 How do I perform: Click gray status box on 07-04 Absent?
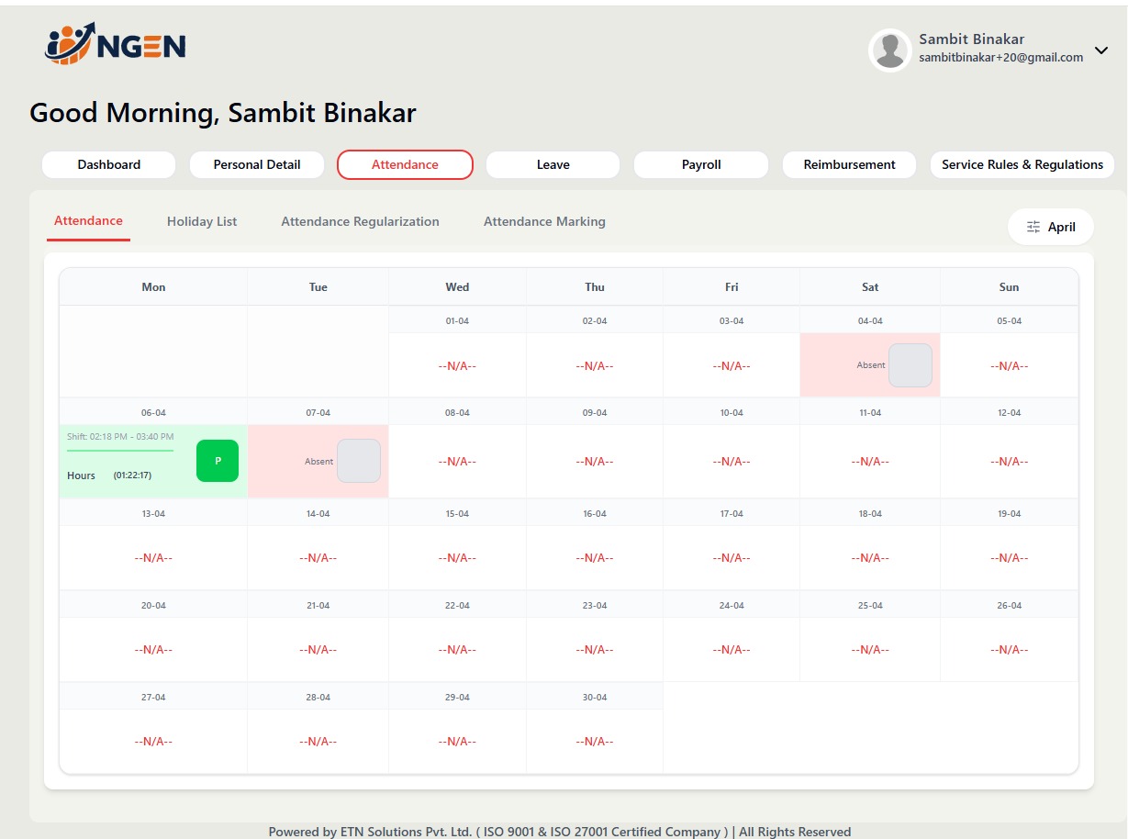358,461
